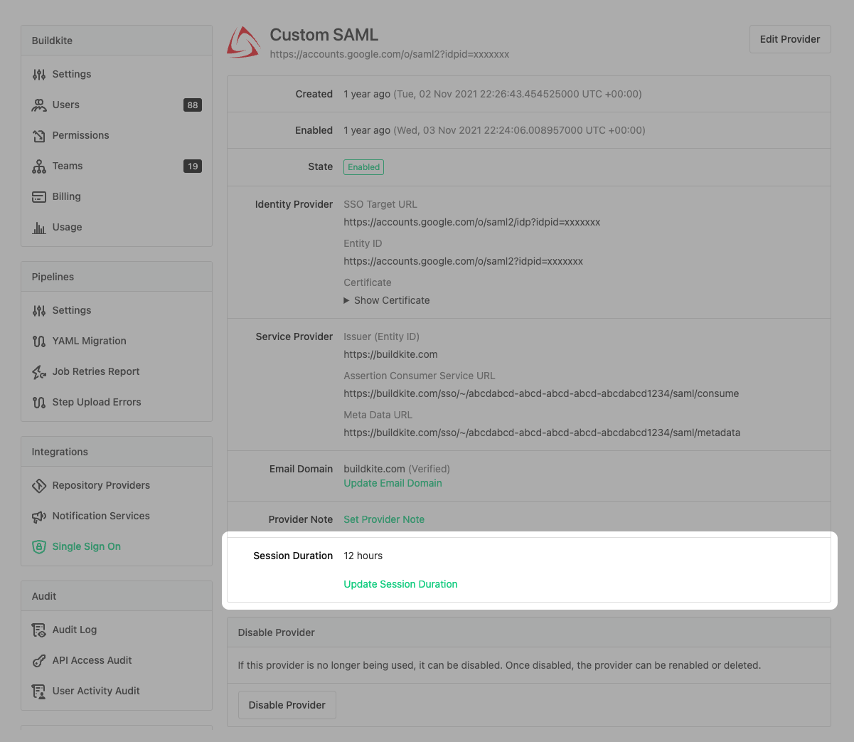
Task: Select the Audit Log icon
Action: tap(39, 630)
